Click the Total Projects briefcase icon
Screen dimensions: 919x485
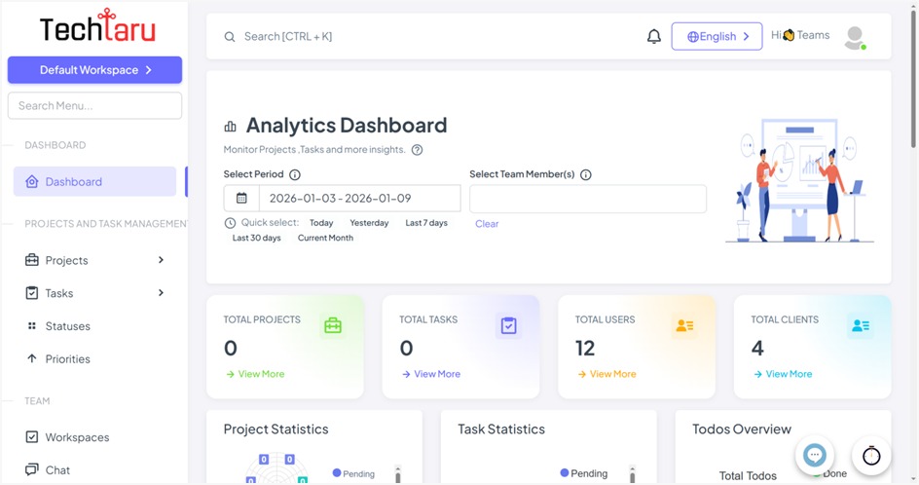pyautogui.click(x=333, y=326)
